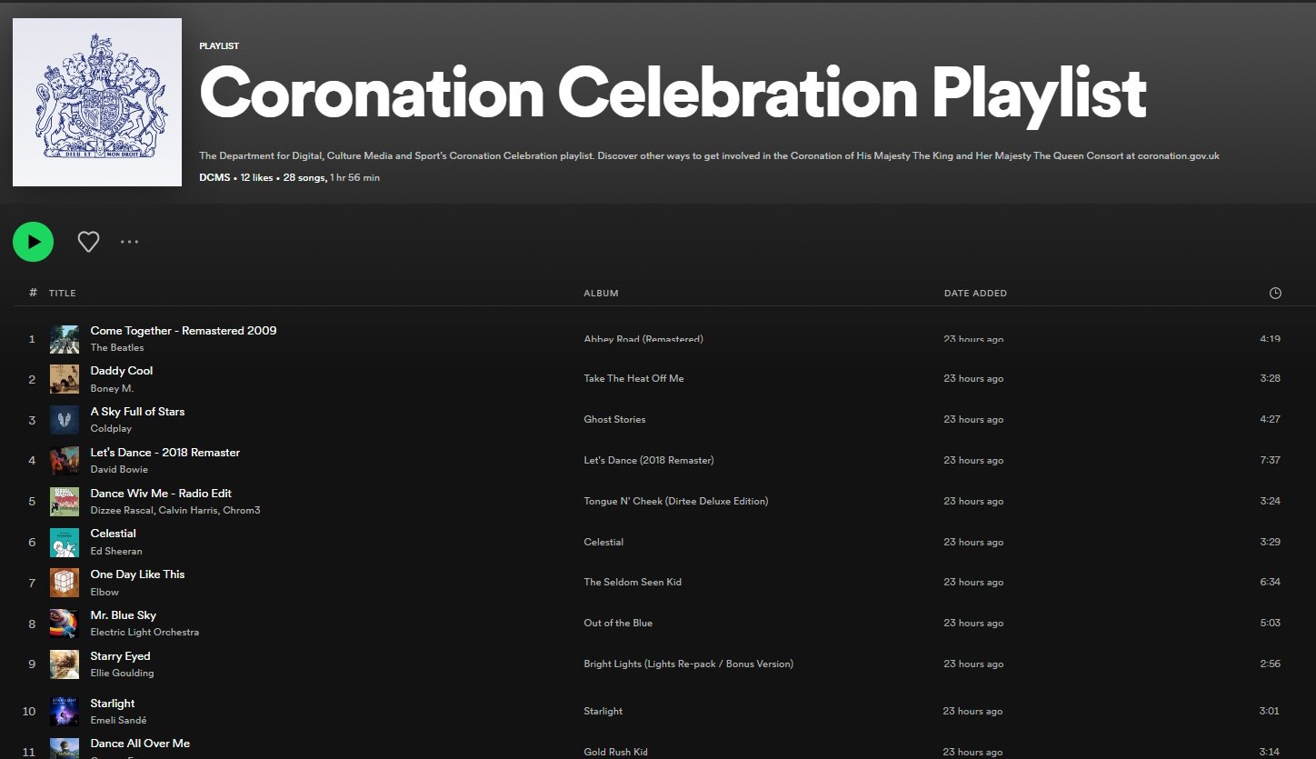Open artist Dizzee Rascal
The height and width of the screenshot is (759, 1316).
(x=122, y=510)
